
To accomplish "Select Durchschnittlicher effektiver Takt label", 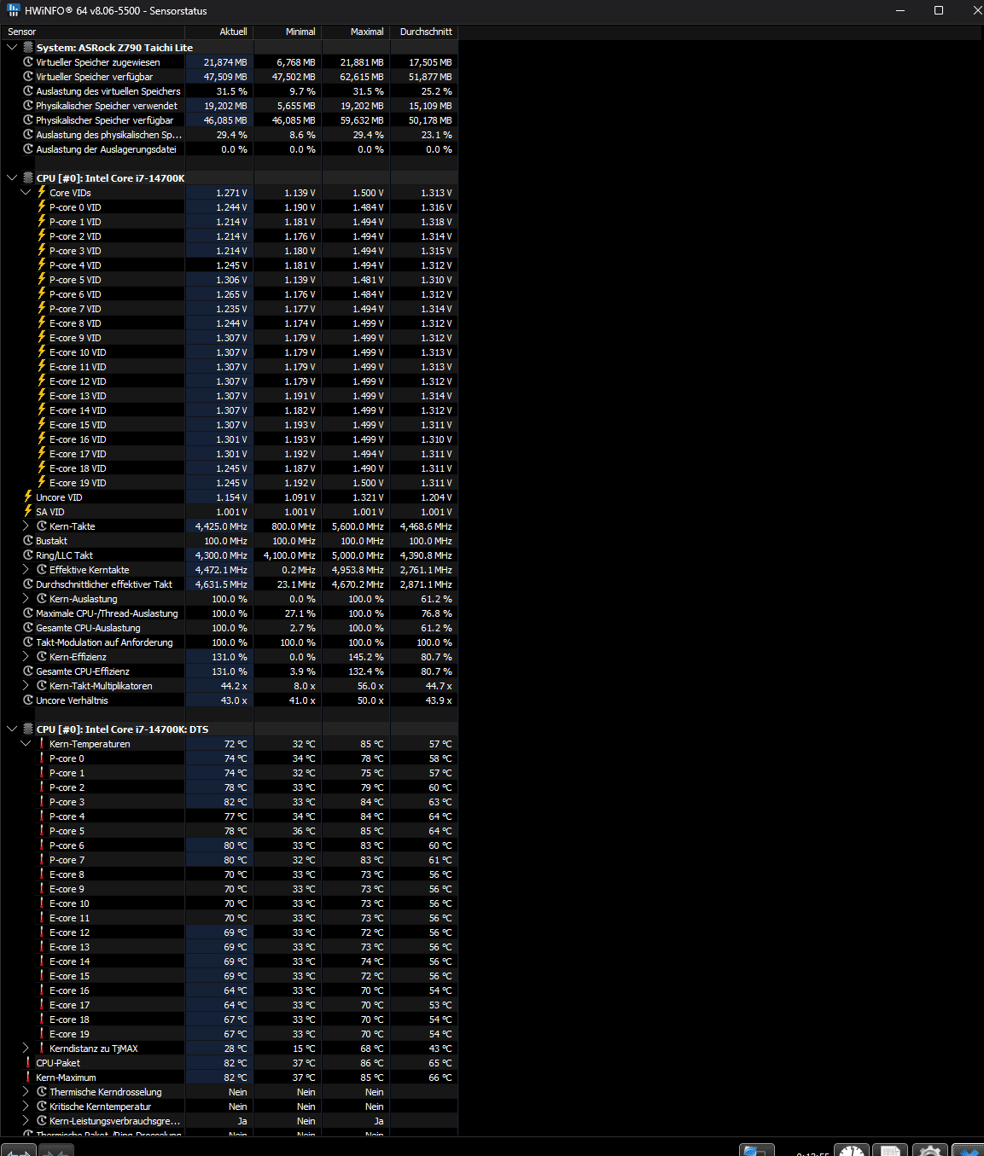I will pyautogui.click(x=104, y=584).
